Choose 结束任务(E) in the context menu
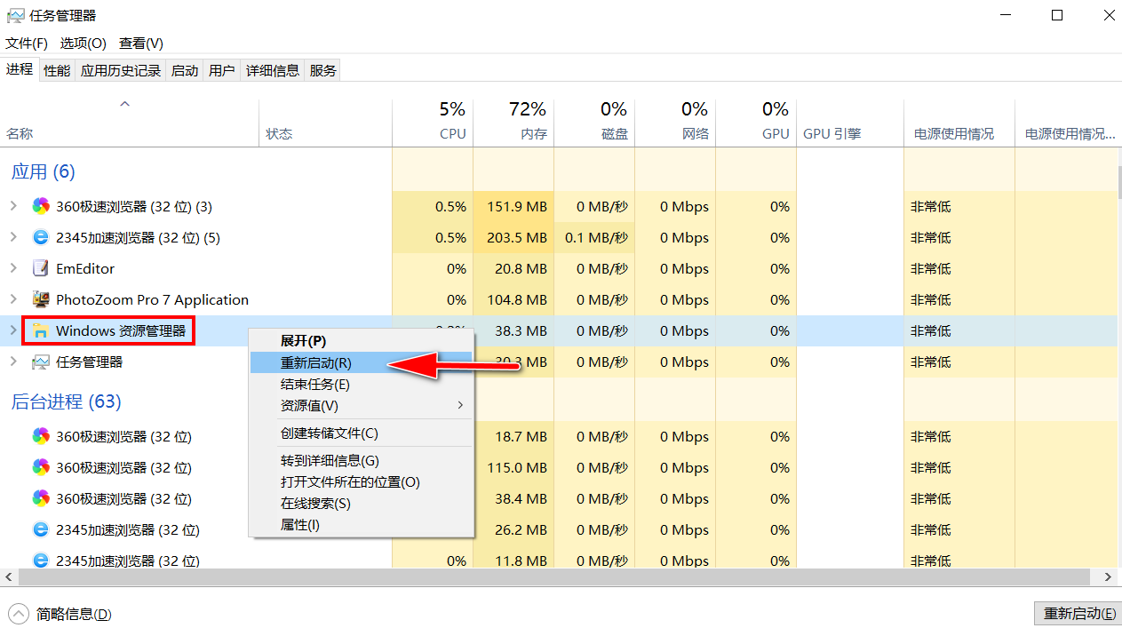The image size is (1122, 636). (362, 384)
